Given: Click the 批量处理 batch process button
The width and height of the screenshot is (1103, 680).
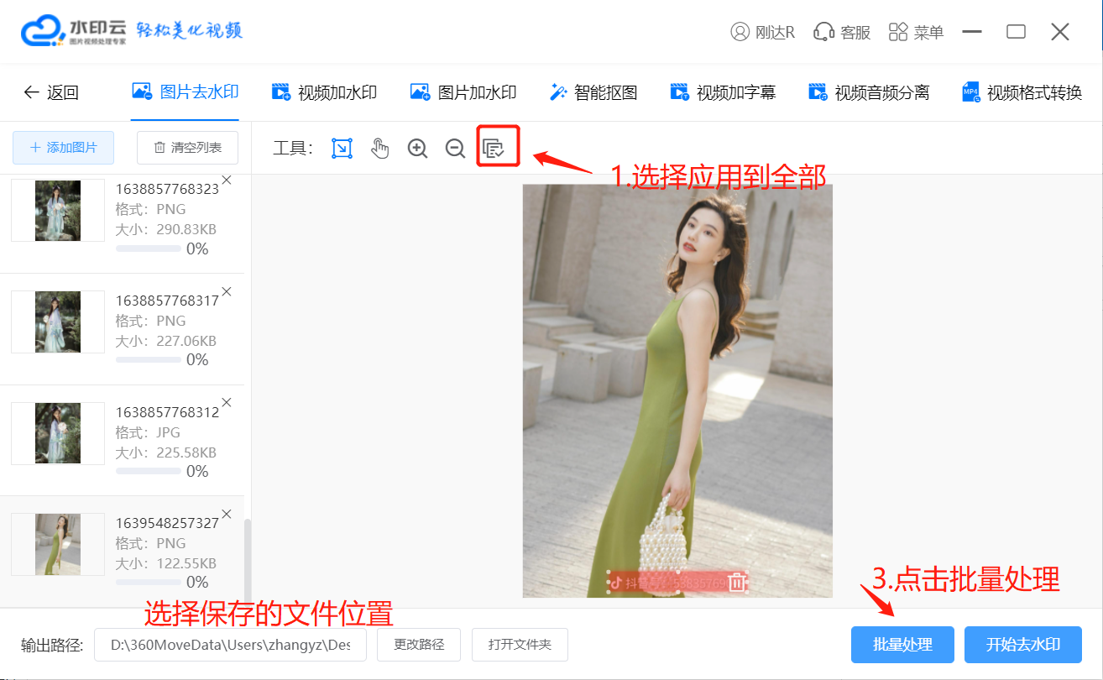Looking at the screenshot, I should tap(902, 645).
